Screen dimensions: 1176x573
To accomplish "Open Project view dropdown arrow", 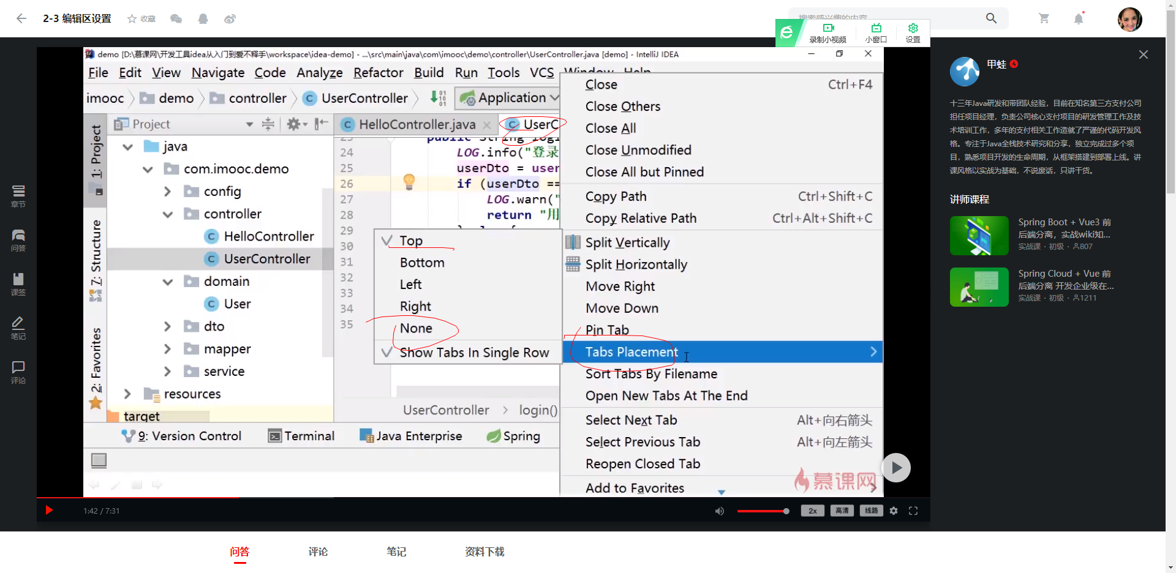I will (249, 124).
